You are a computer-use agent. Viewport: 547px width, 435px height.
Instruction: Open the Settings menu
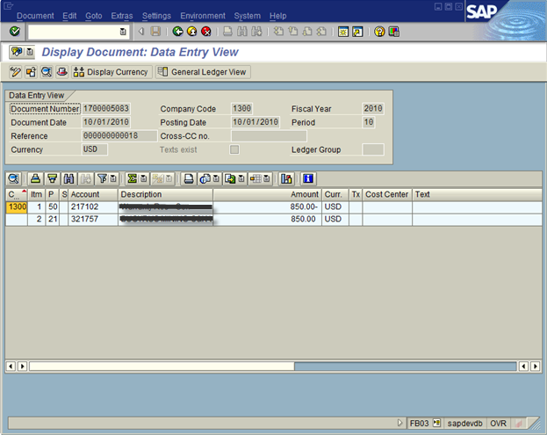tap(156, 16)
